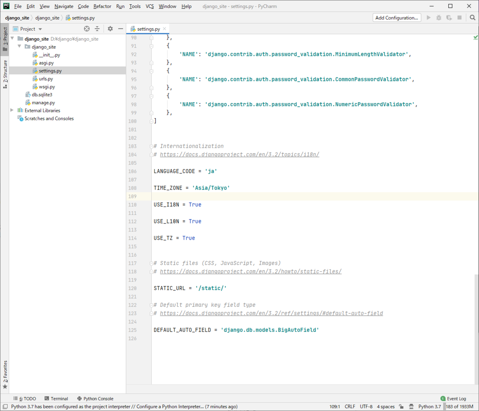Screen dimensions: 479x411
Task: Select __init__.py in project tree
Action: (49, 55)
